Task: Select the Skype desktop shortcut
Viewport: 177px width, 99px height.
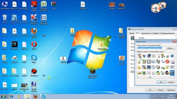Action: coord(34,59)
